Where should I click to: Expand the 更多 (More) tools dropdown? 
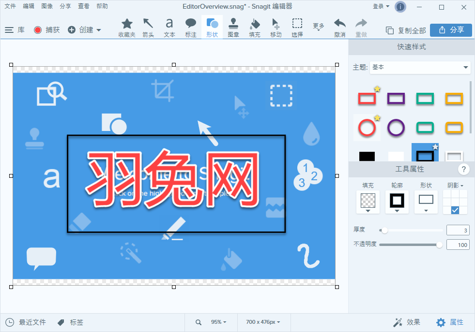tap(319, 27)
